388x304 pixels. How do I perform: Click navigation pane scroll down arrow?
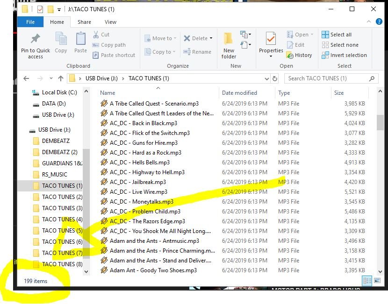(x=86, y=271)
